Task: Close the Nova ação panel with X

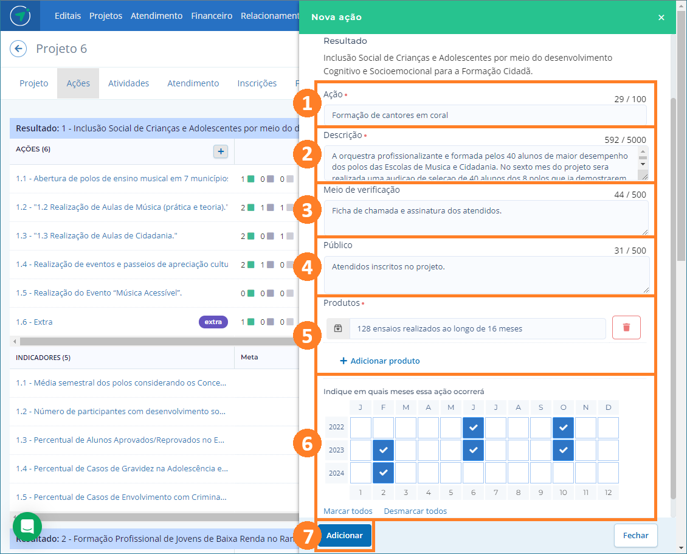Action: point(661,18)
